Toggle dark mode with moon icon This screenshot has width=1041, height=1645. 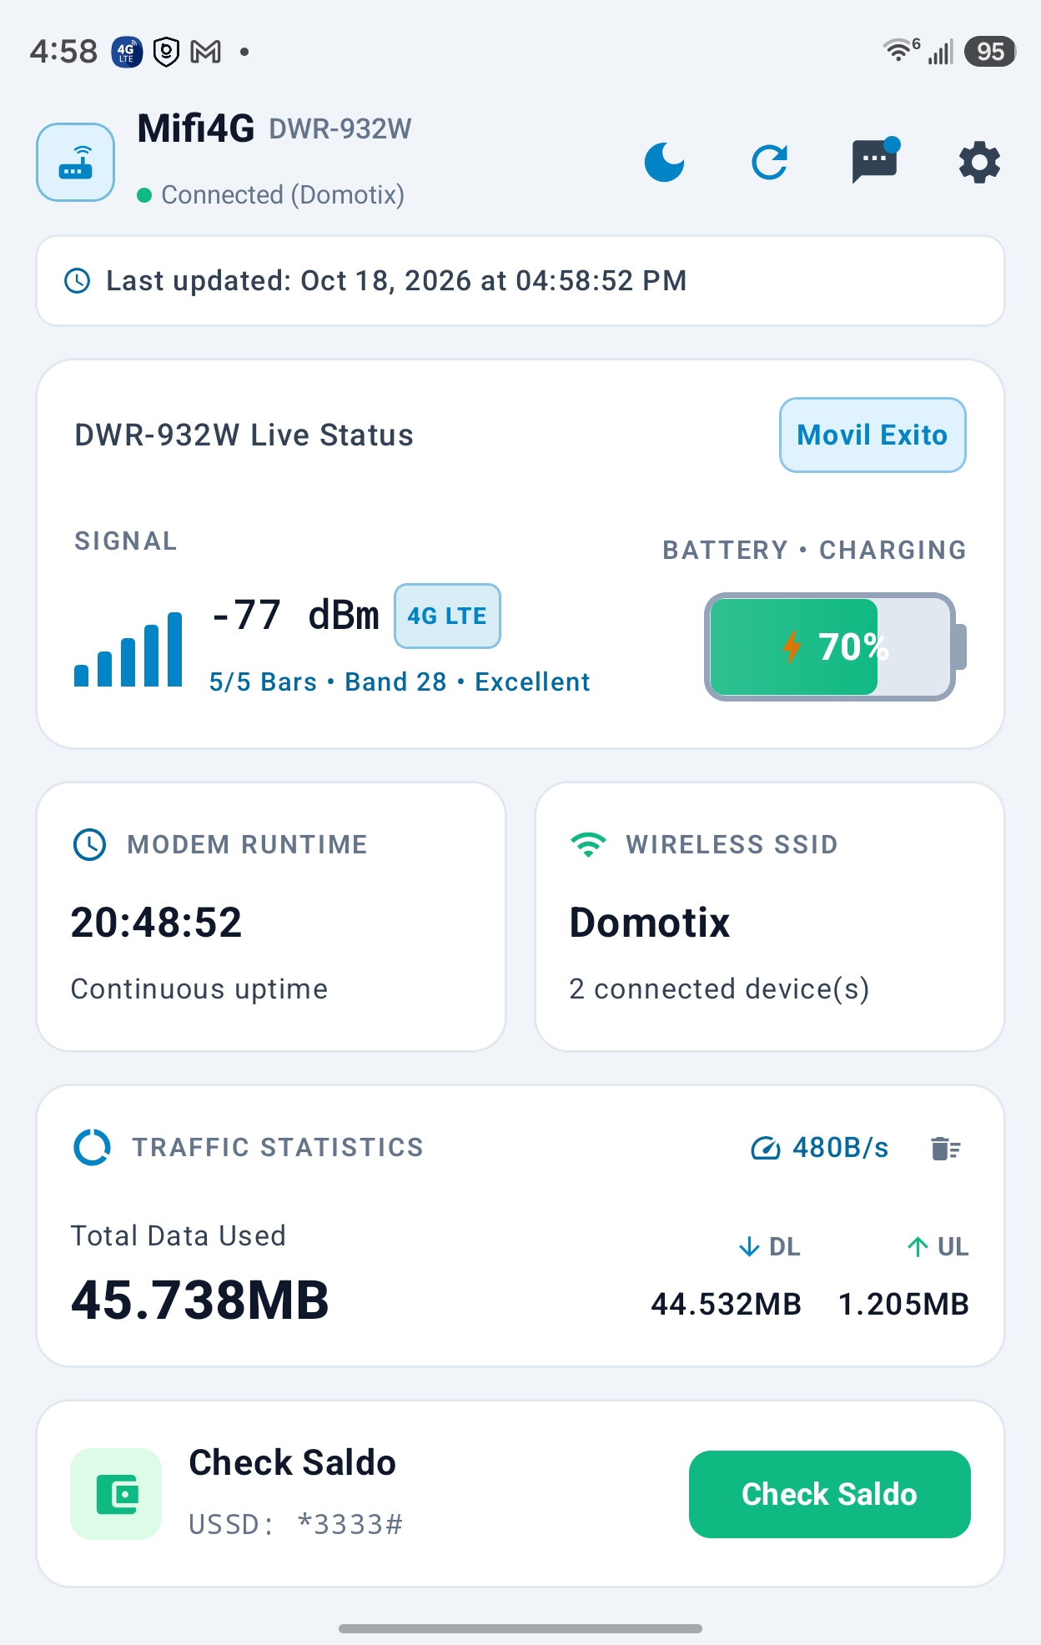[664, 162]
